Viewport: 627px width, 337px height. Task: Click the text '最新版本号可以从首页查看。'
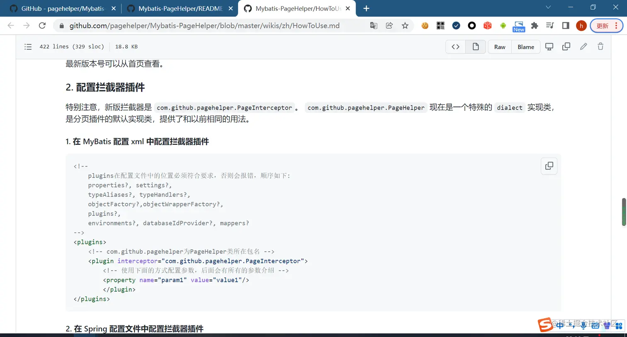115,64
